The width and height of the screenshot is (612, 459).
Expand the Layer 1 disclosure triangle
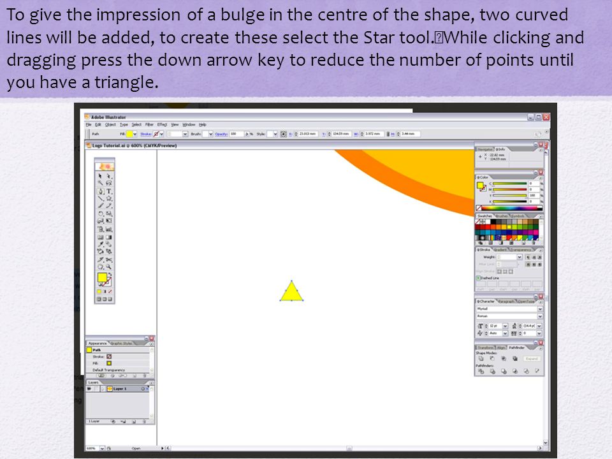(x=103, y=389)
